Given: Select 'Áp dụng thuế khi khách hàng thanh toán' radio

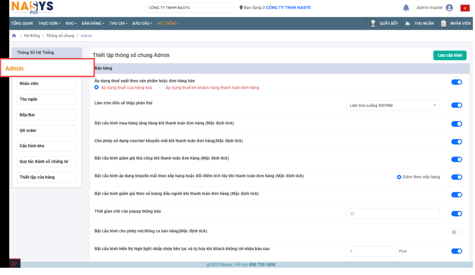Looking at the screenshot, I should point(161,88).
